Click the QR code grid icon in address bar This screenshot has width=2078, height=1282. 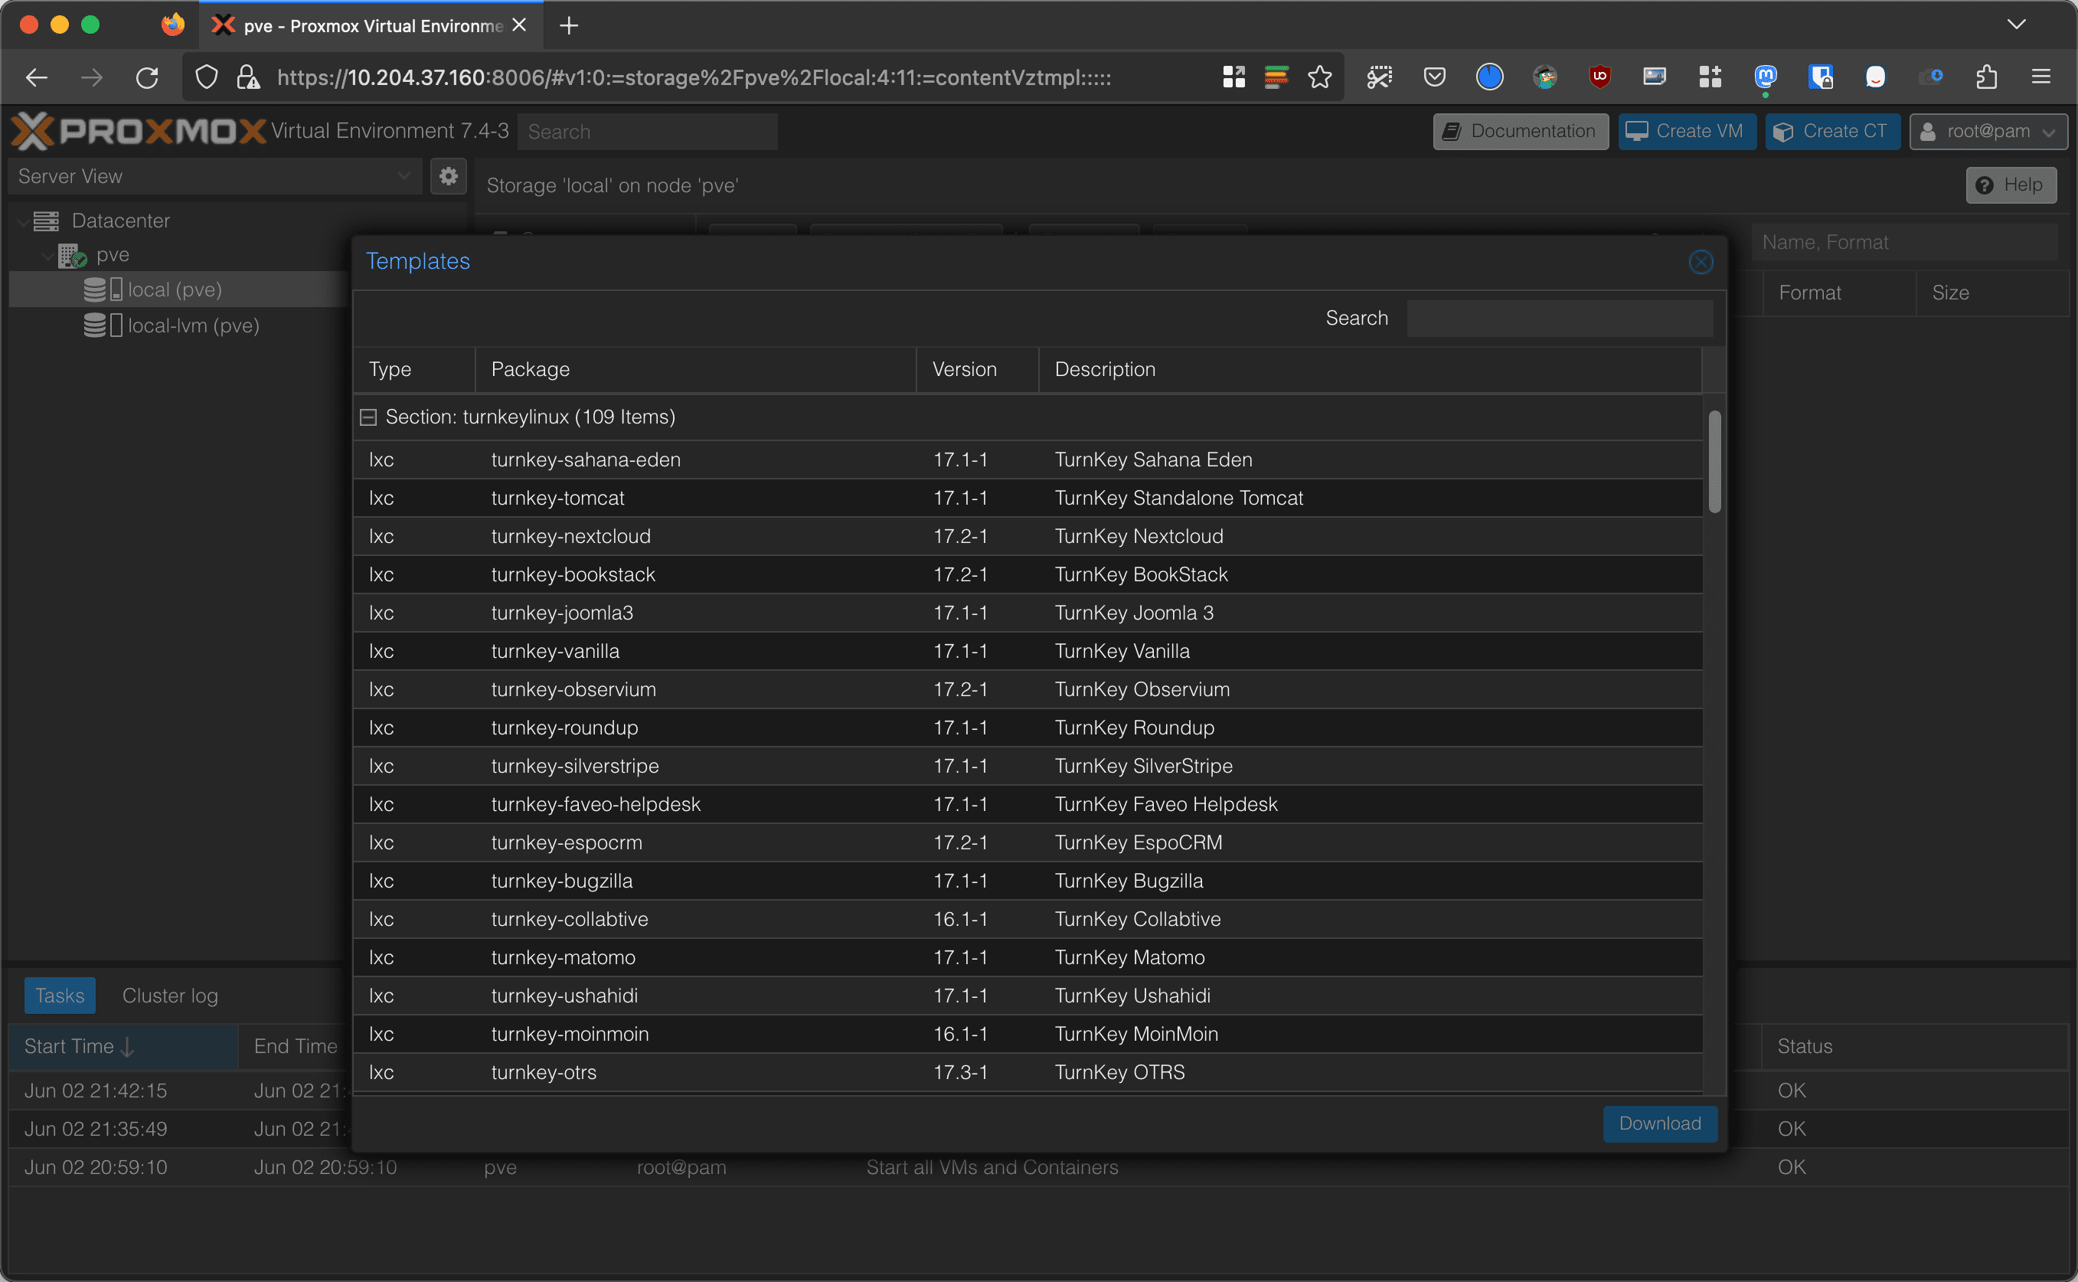(x=1234, y=77)
